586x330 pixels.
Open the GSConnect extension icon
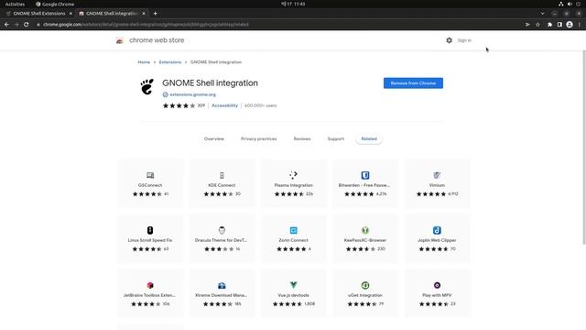coord(150,175)
